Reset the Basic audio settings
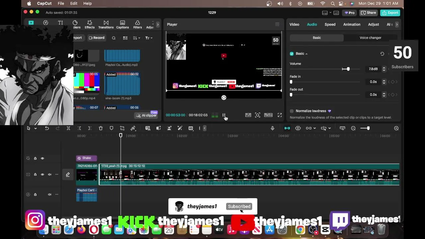The image size is (425, 239). pyautogui.click(x=382, y=54)
